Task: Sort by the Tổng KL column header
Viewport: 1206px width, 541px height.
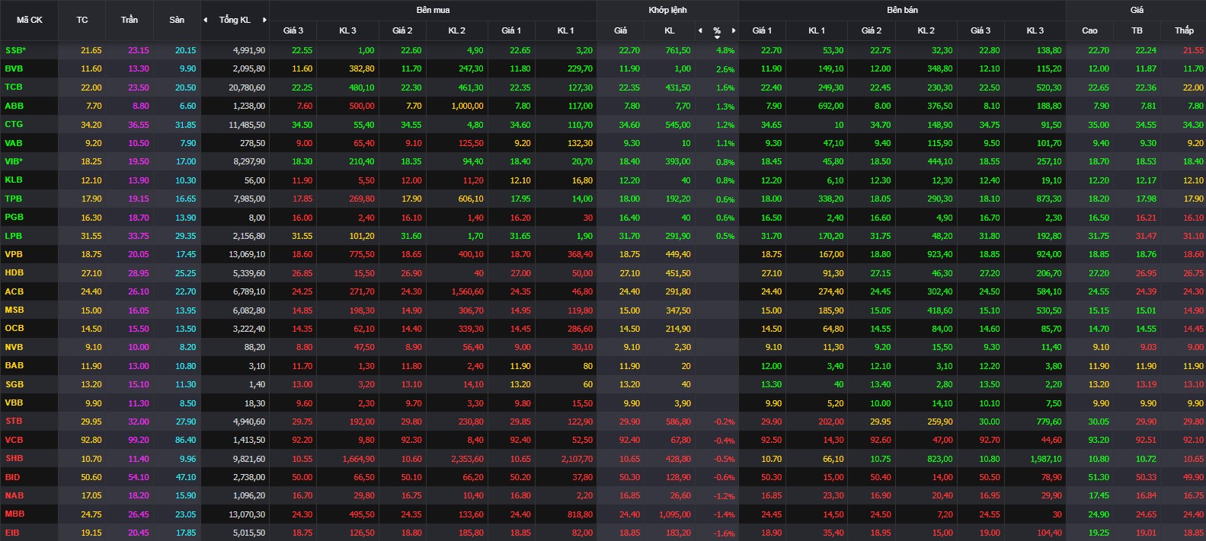Action: (235, 20)
